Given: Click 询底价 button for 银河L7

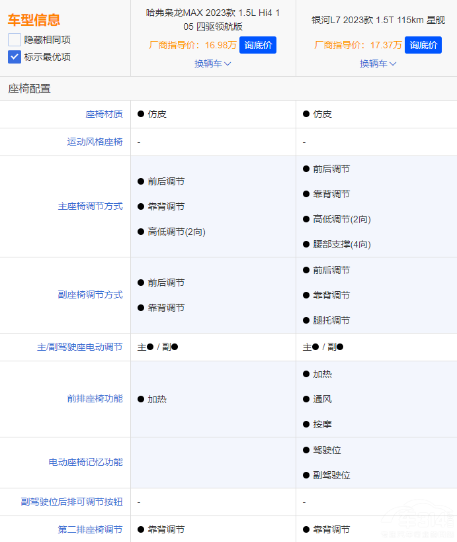Looking at the screenshot, I should (x=423, y=45).
